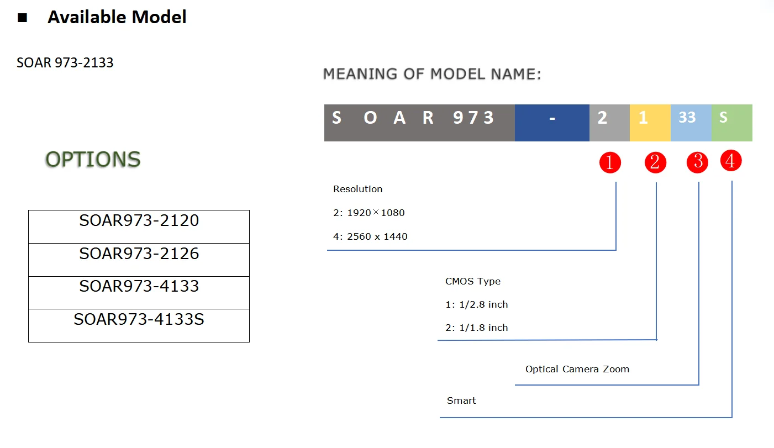Select the SOAR973-4133 table row

click(139, 292)
